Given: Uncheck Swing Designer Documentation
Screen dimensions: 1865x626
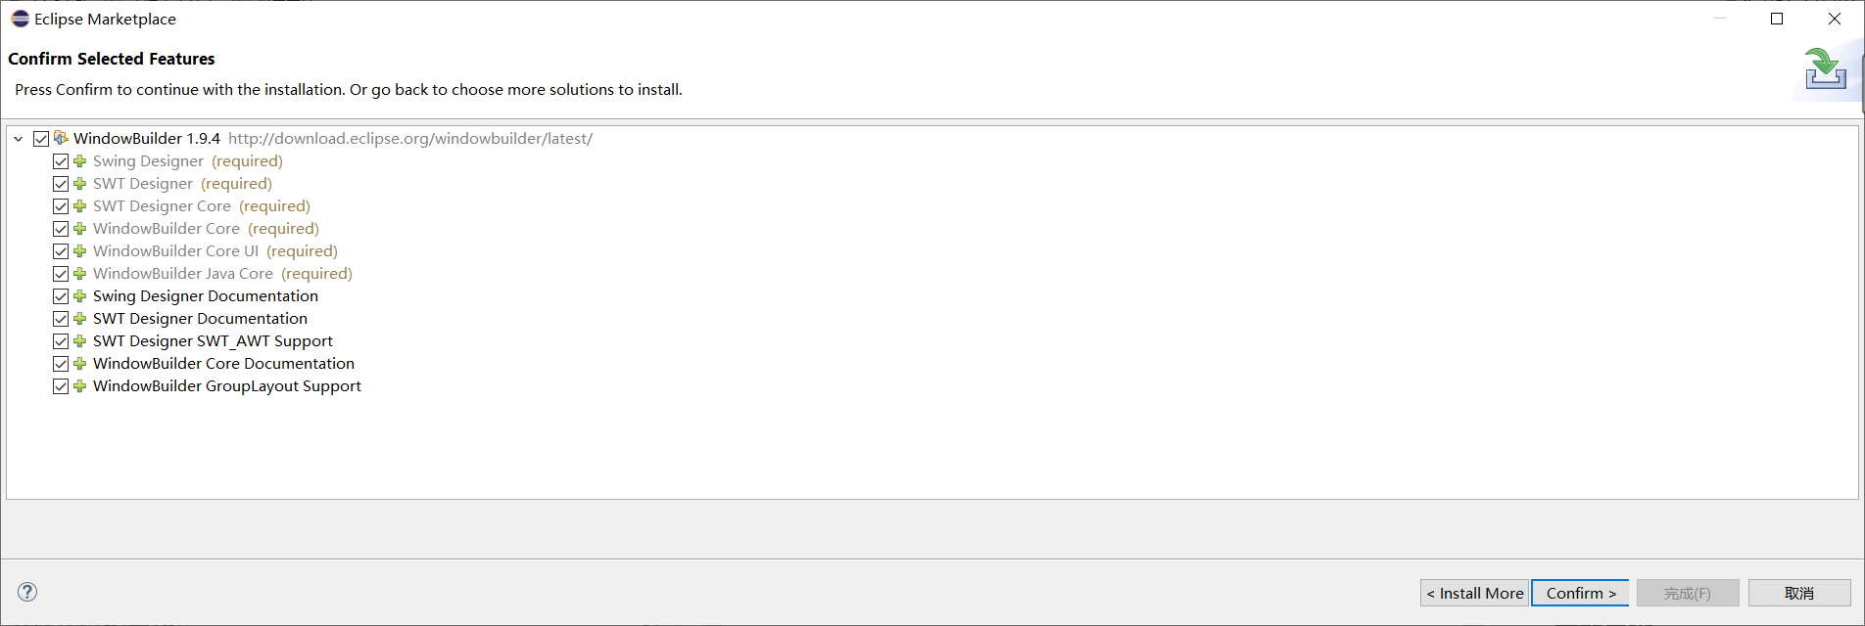Looking at the screenshot, I should click(x=61, y=295).
